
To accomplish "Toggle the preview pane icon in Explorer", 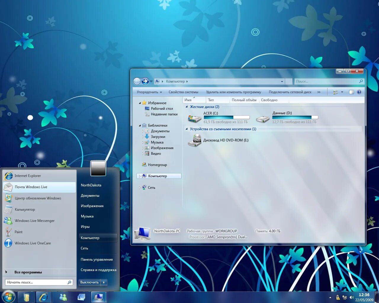I will point(351,92).
